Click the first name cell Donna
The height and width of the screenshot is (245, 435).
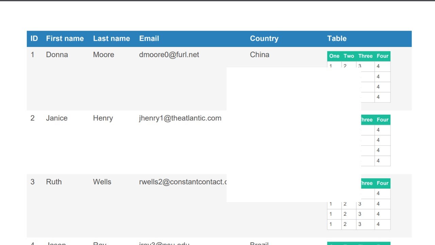click(57, 55)
